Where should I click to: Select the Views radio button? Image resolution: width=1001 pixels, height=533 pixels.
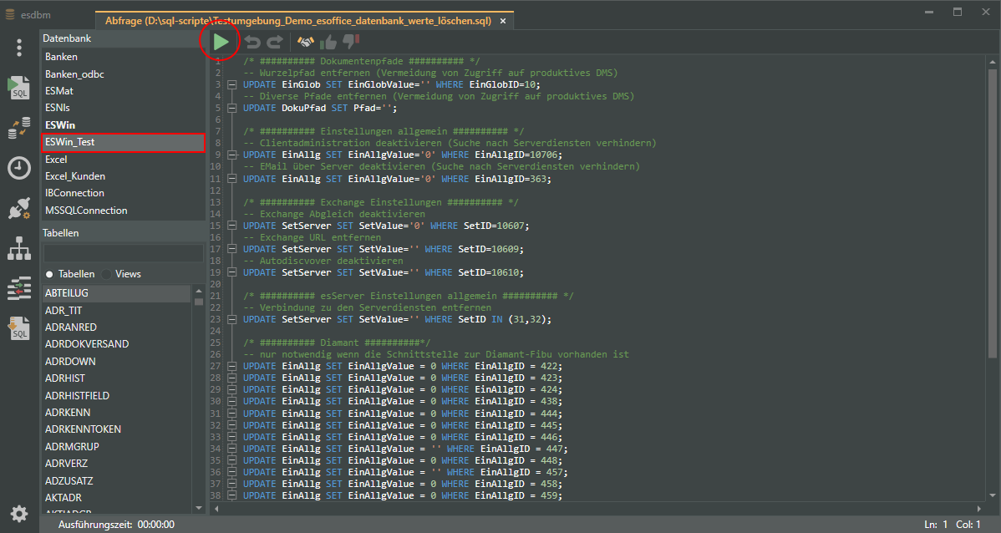click(x=107, y=274)
